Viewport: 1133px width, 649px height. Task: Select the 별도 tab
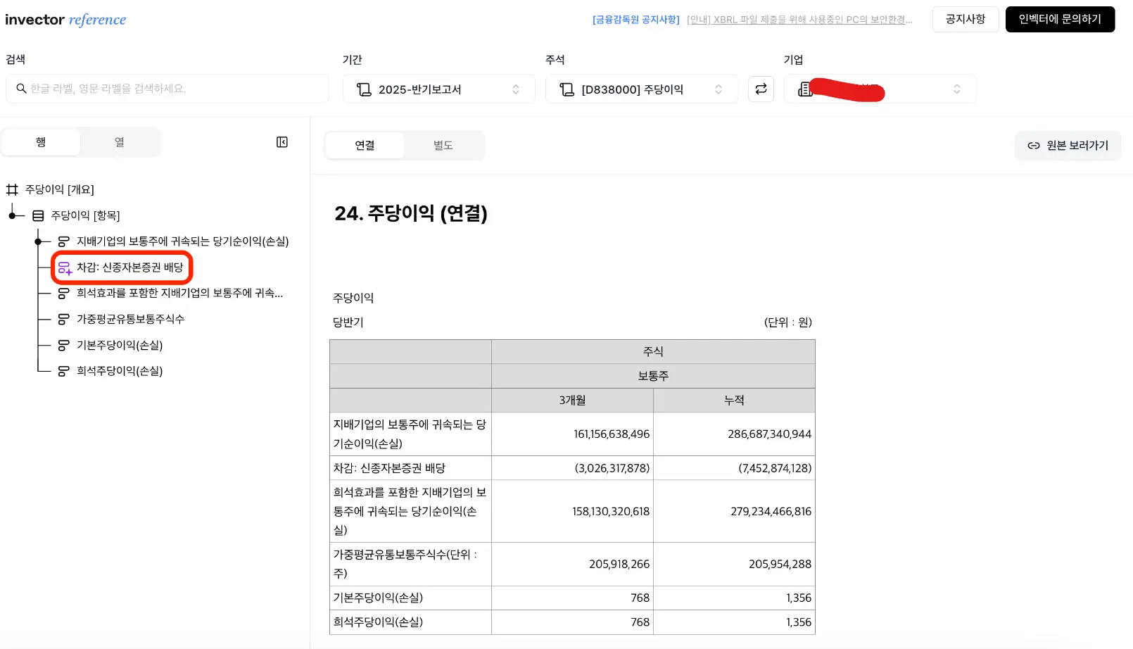point(443,145)
